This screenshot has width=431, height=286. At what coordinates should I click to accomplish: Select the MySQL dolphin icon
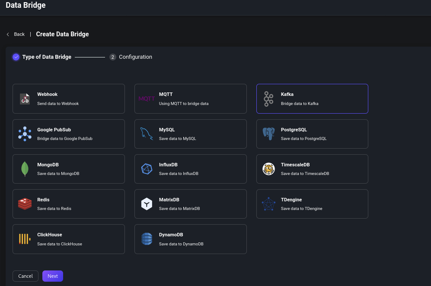[x=147, y=134]
